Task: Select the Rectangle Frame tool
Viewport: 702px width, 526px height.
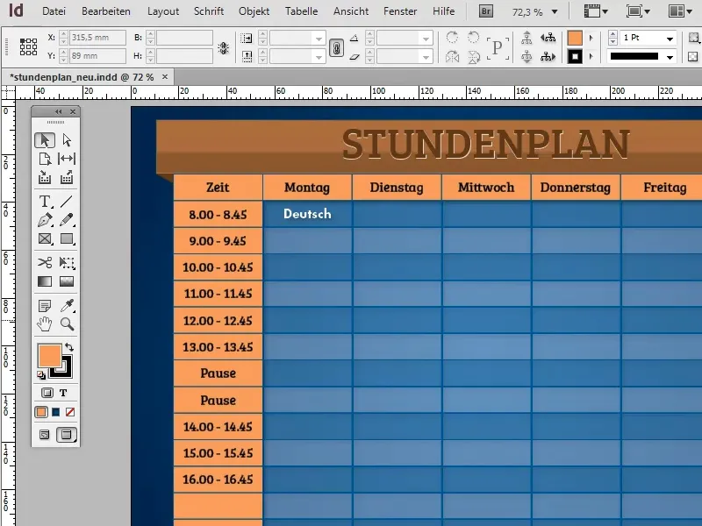Action: pos(45,238)
